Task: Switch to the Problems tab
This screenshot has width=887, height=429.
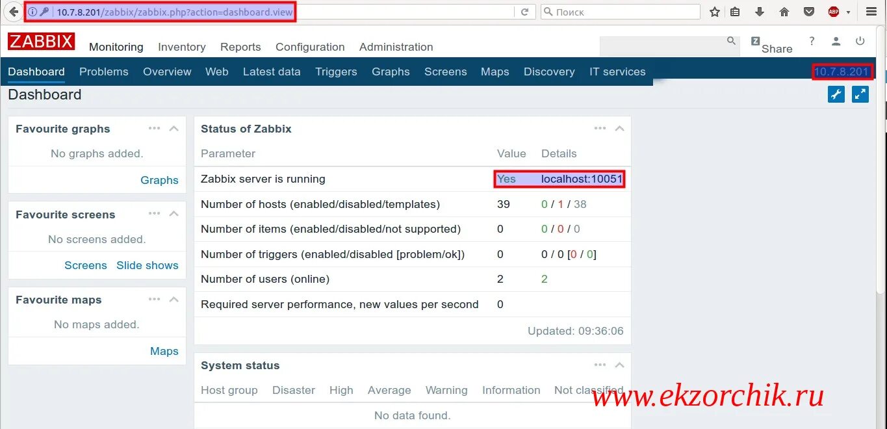Action: 104,71
